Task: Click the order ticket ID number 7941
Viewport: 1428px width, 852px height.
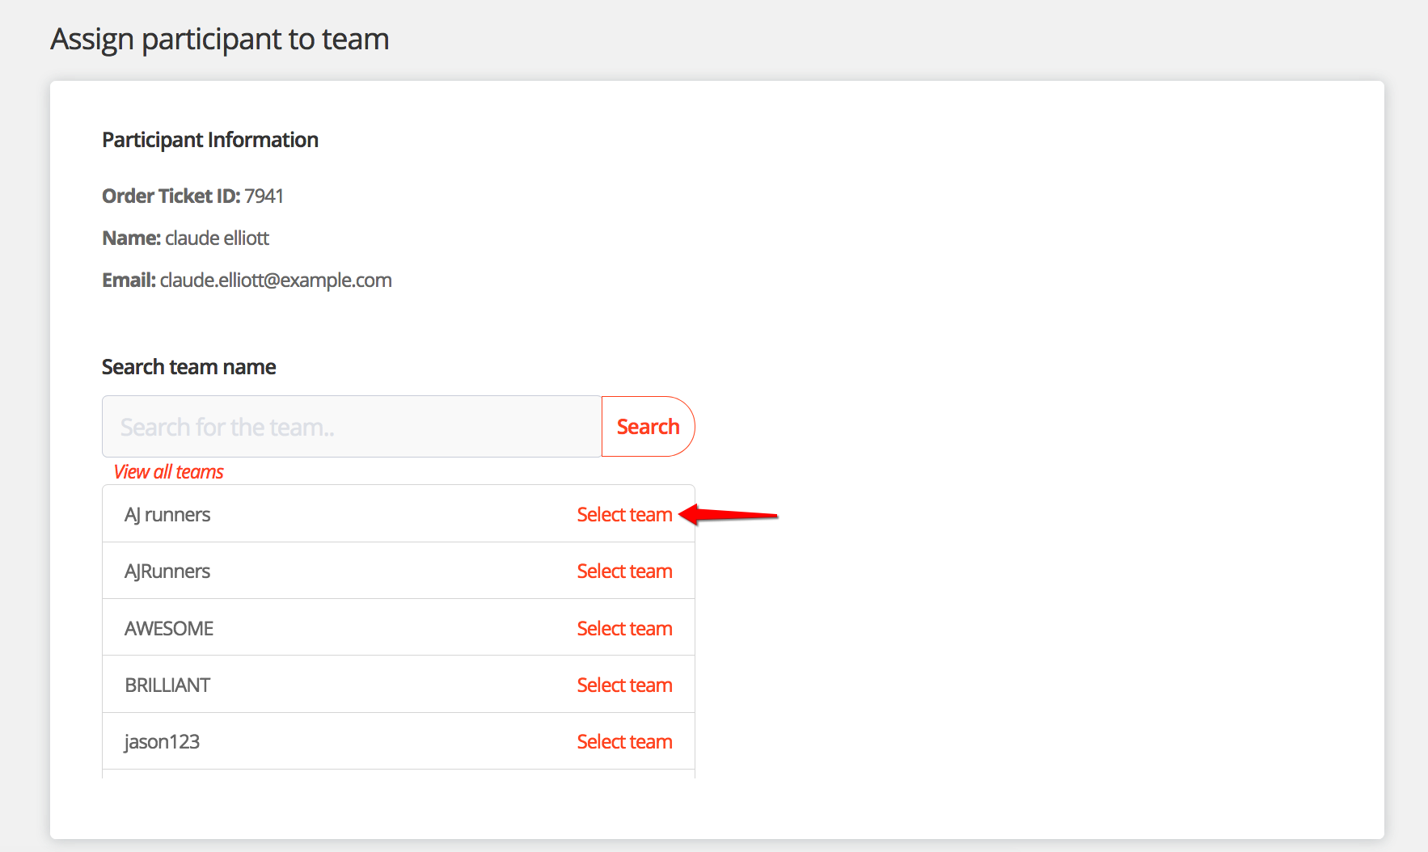Action: tap(264, 196)
